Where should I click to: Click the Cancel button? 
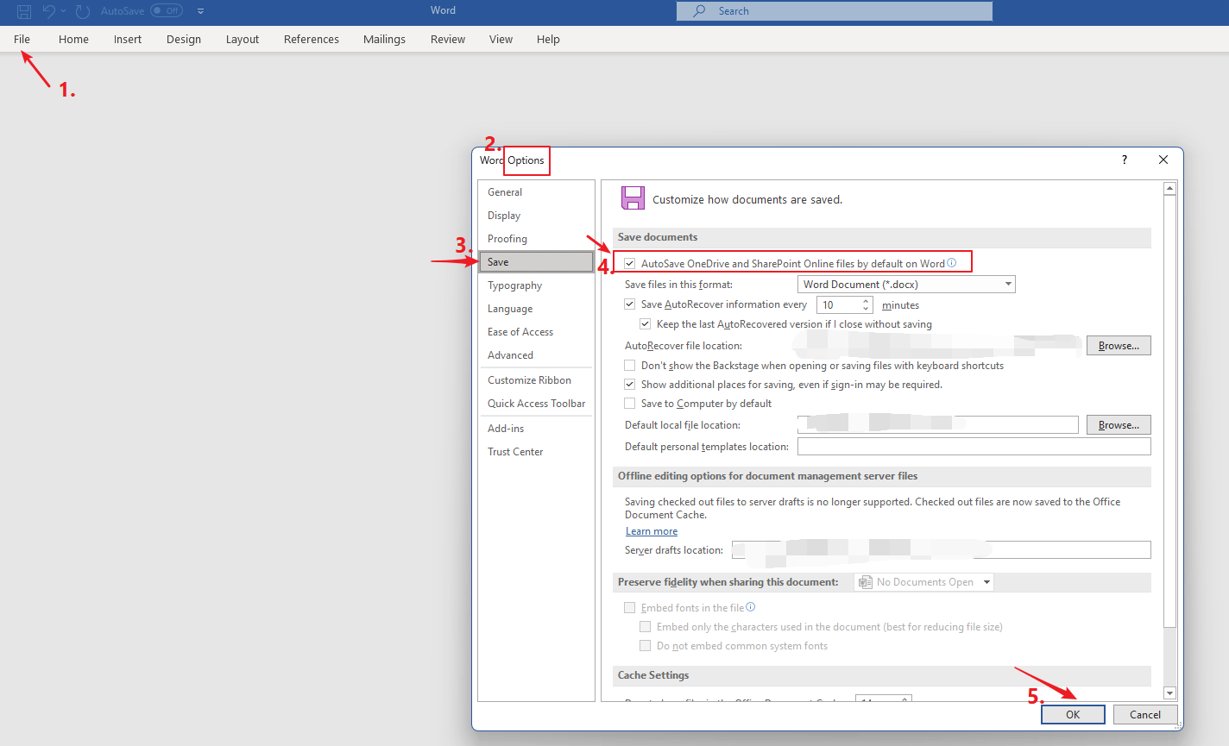1145,714
